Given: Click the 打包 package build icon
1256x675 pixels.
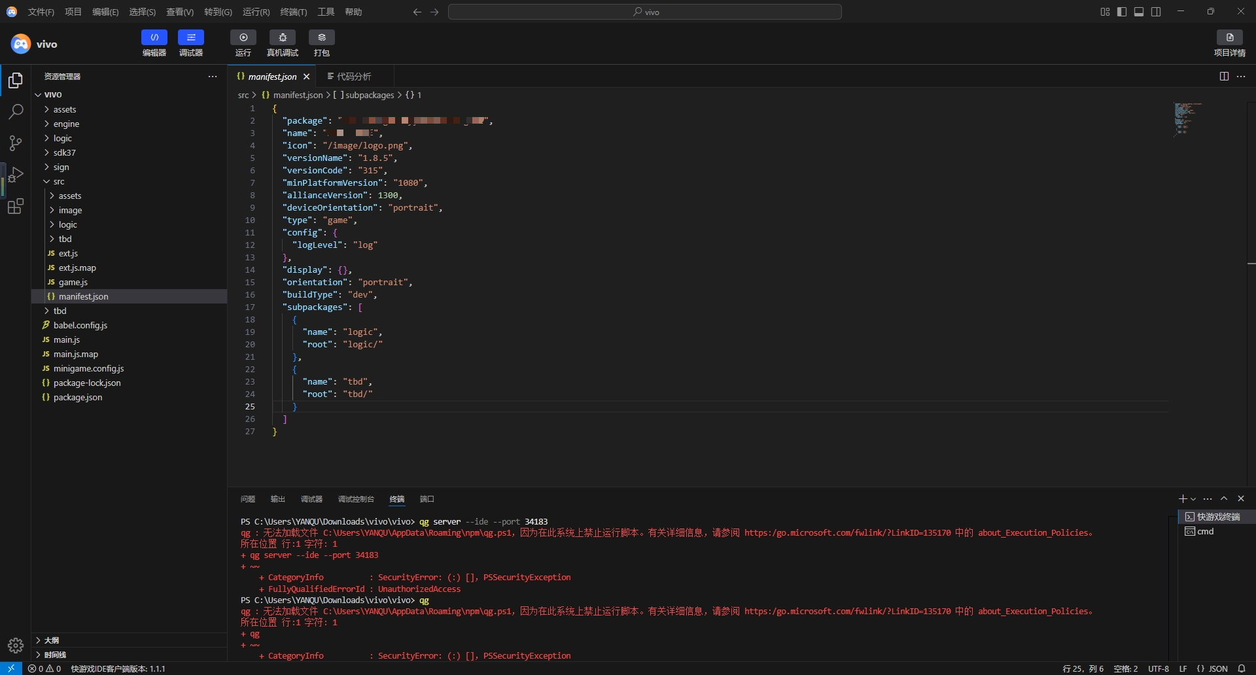Looking at the screenshot, I should click(321, 38).
